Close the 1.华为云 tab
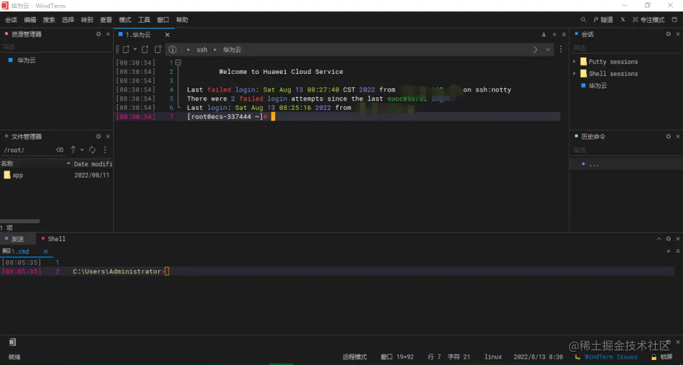Viewport: 683px width, 365px height. (167, 35)
